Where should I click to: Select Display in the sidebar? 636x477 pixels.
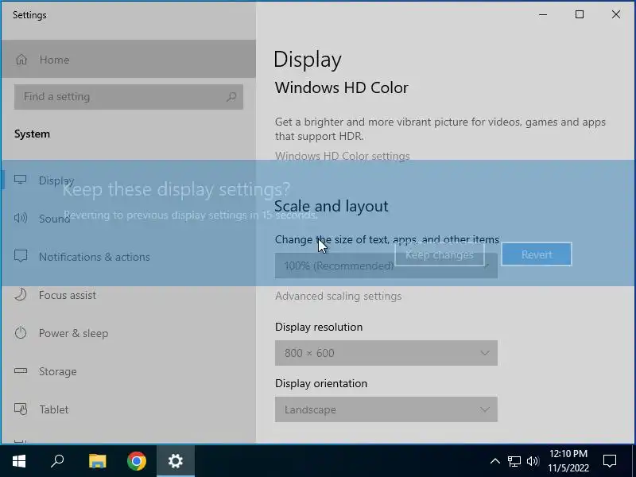pos(129,180)
